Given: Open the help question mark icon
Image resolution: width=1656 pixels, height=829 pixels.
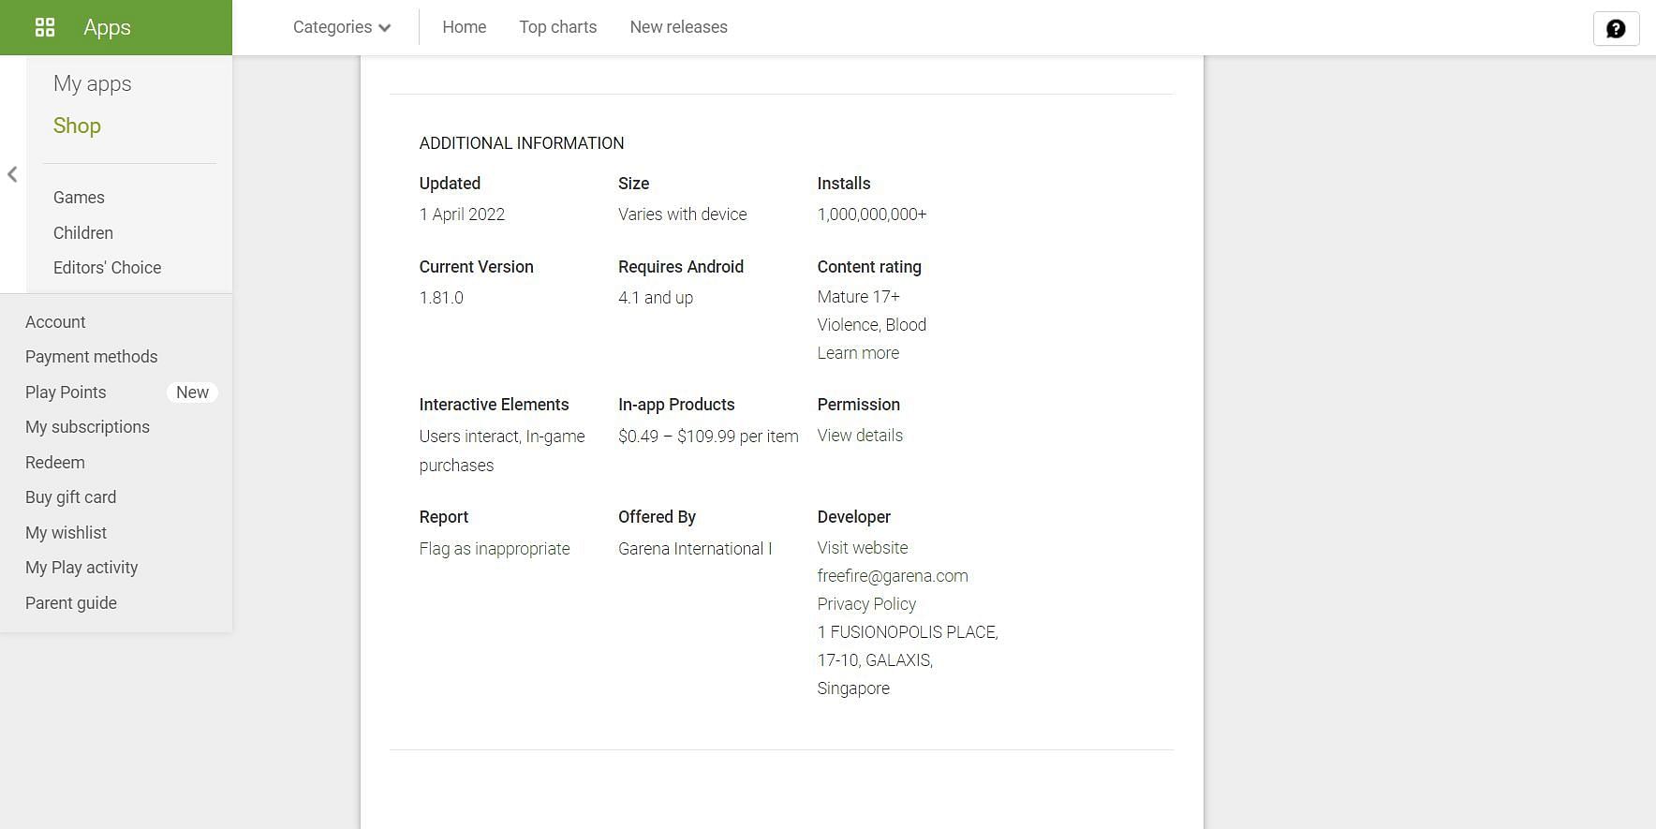Looking at the screenshot, I should [x=1616, y=28].
